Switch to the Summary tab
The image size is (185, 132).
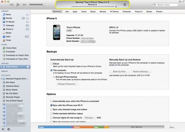coord(57,12)
